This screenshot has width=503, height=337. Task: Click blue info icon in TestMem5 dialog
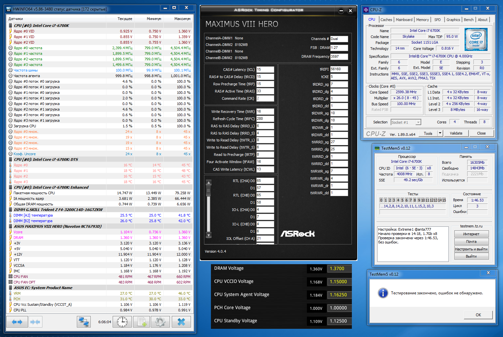383,293
